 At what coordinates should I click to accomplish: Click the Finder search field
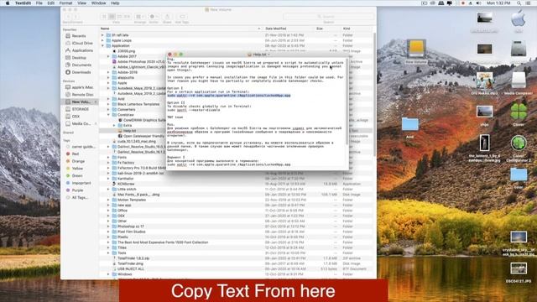pyautogui.click(x=328, y=17)
